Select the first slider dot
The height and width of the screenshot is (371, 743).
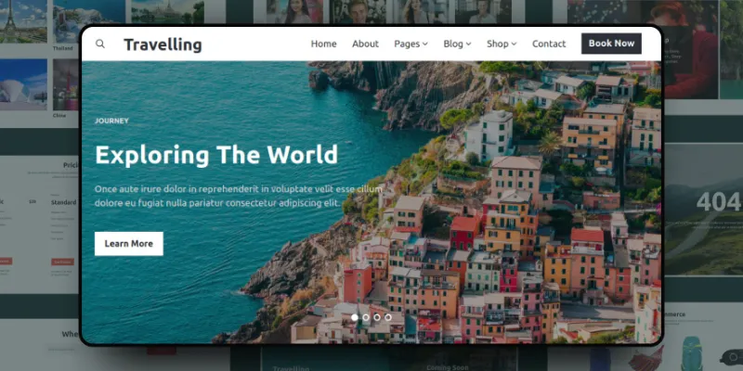pyautogui.click(x=355, y=317)
